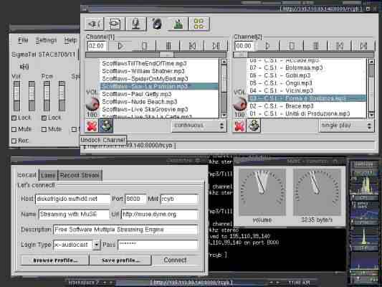Click Channel[2] volume knob

tap(240, 103)
